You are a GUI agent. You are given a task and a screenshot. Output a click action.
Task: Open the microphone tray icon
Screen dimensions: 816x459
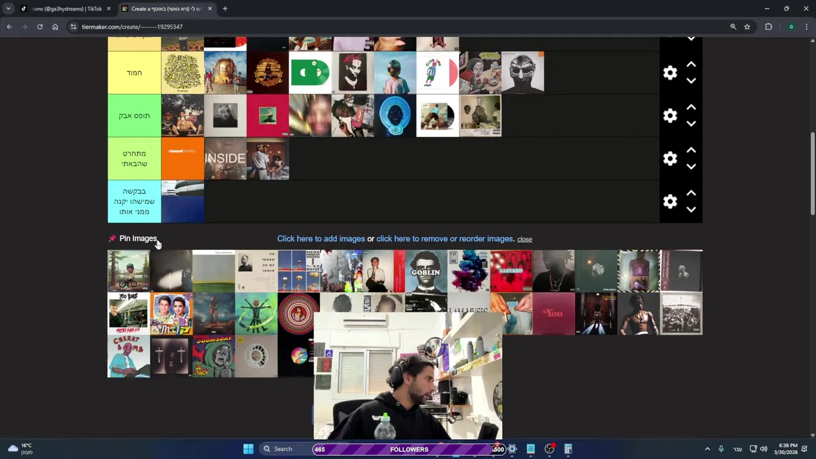(721, 449)
